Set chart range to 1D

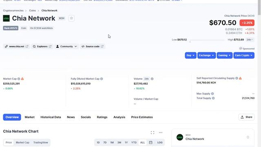[x=98, y=143]
